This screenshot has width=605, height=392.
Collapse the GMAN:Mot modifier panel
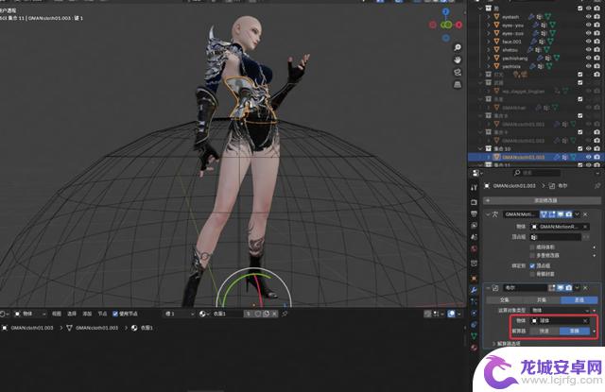point(488,214)
